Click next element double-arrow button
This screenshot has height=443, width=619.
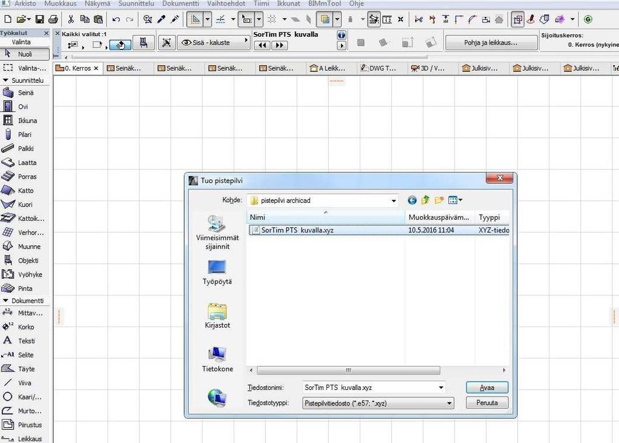coord(279,45)
